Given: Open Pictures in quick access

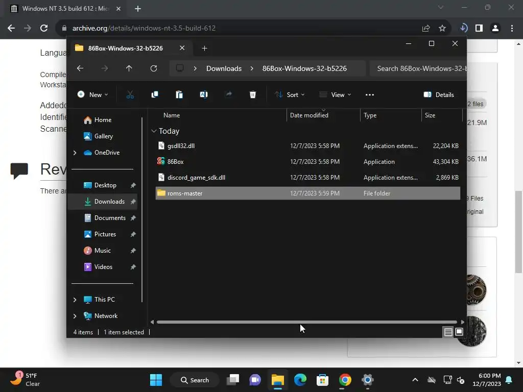Looking at the screenshot, I should [105, 234].
